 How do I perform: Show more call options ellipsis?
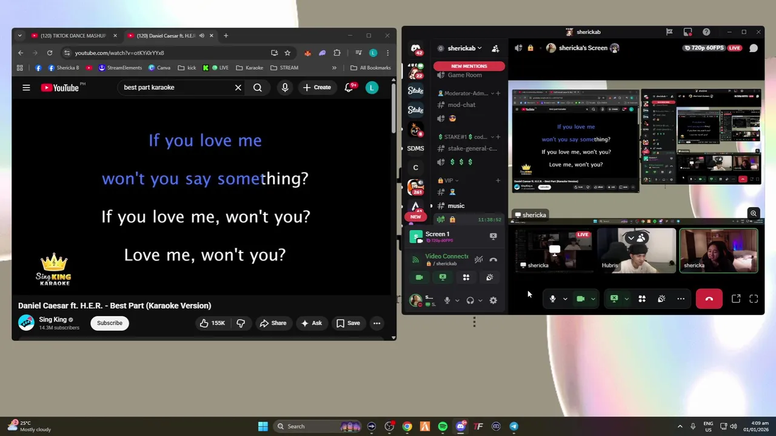tap(681, 299)
